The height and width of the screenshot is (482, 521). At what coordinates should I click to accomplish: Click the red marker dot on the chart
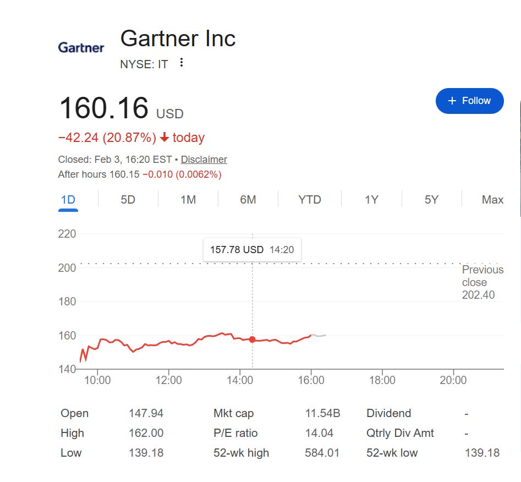coord(252,339)
